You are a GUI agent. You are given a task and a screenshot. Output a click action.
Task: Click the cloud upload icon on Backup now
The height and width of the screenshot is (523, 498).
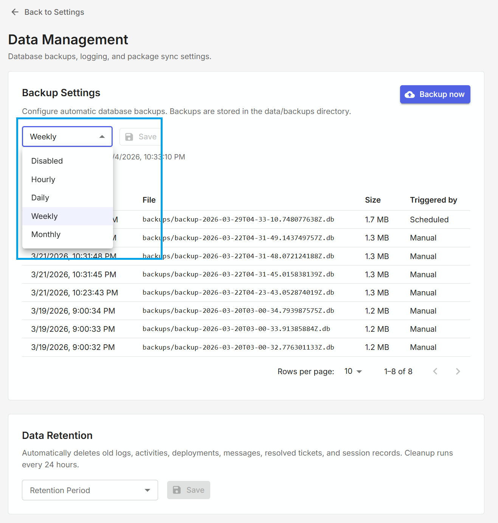pyautogui.click(x=410, y=95)
